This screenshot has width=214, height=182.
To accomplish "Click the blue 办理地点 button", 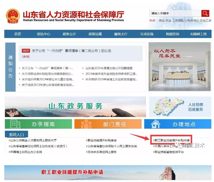I will click(x=178, y=124).
